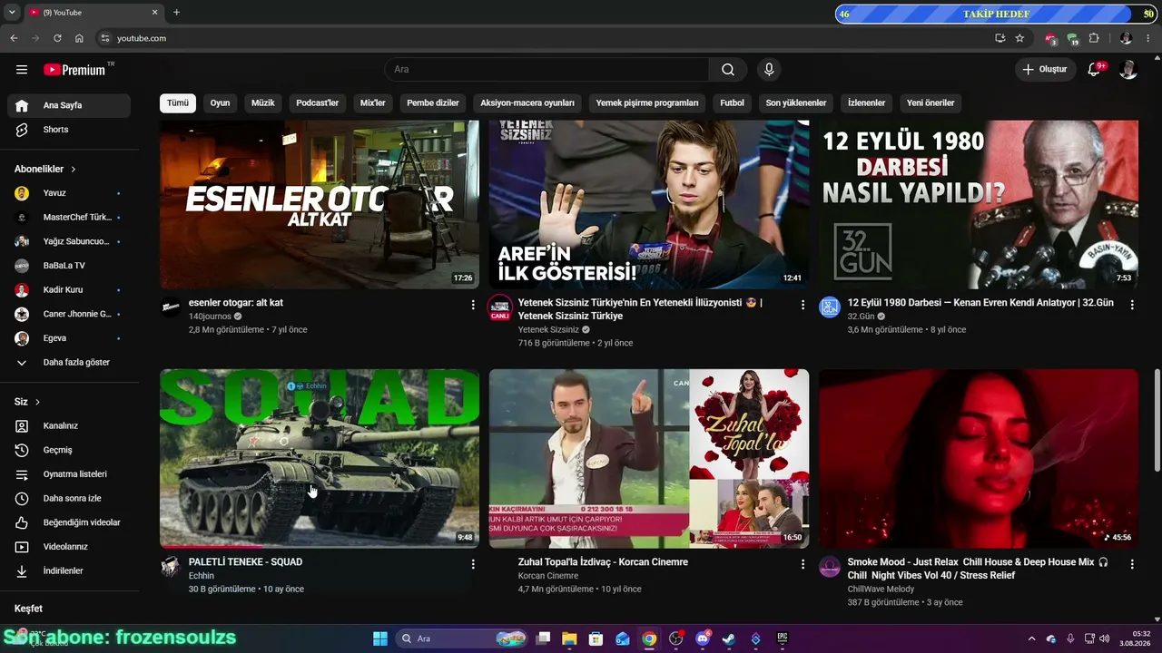Open Oynatma listeleri in sidebar

(69, 474)
